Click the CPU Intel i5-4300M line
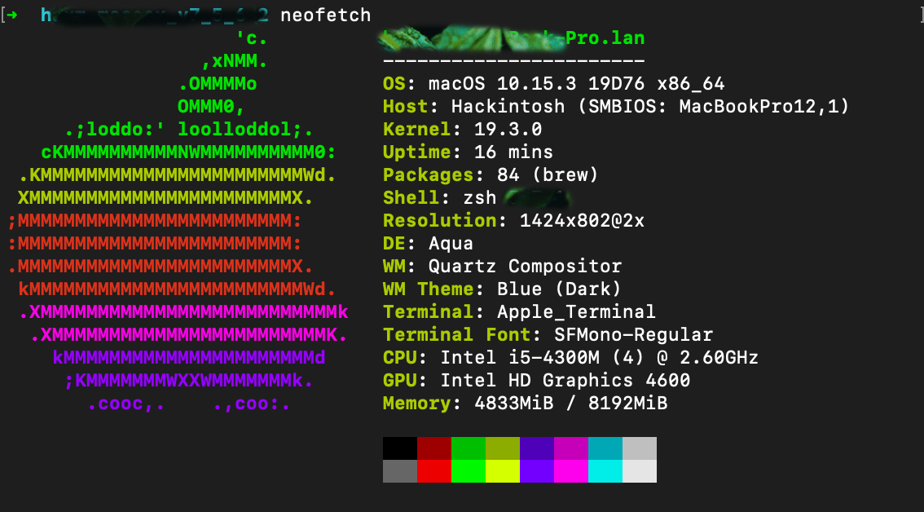This screenshot has width=924, height=512. [x=570, y=358]
